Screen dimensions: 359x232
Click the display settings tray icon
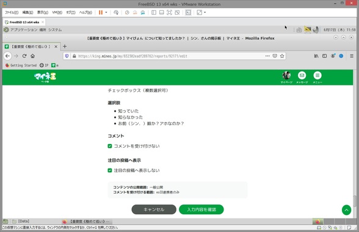[x=308, y=29]
